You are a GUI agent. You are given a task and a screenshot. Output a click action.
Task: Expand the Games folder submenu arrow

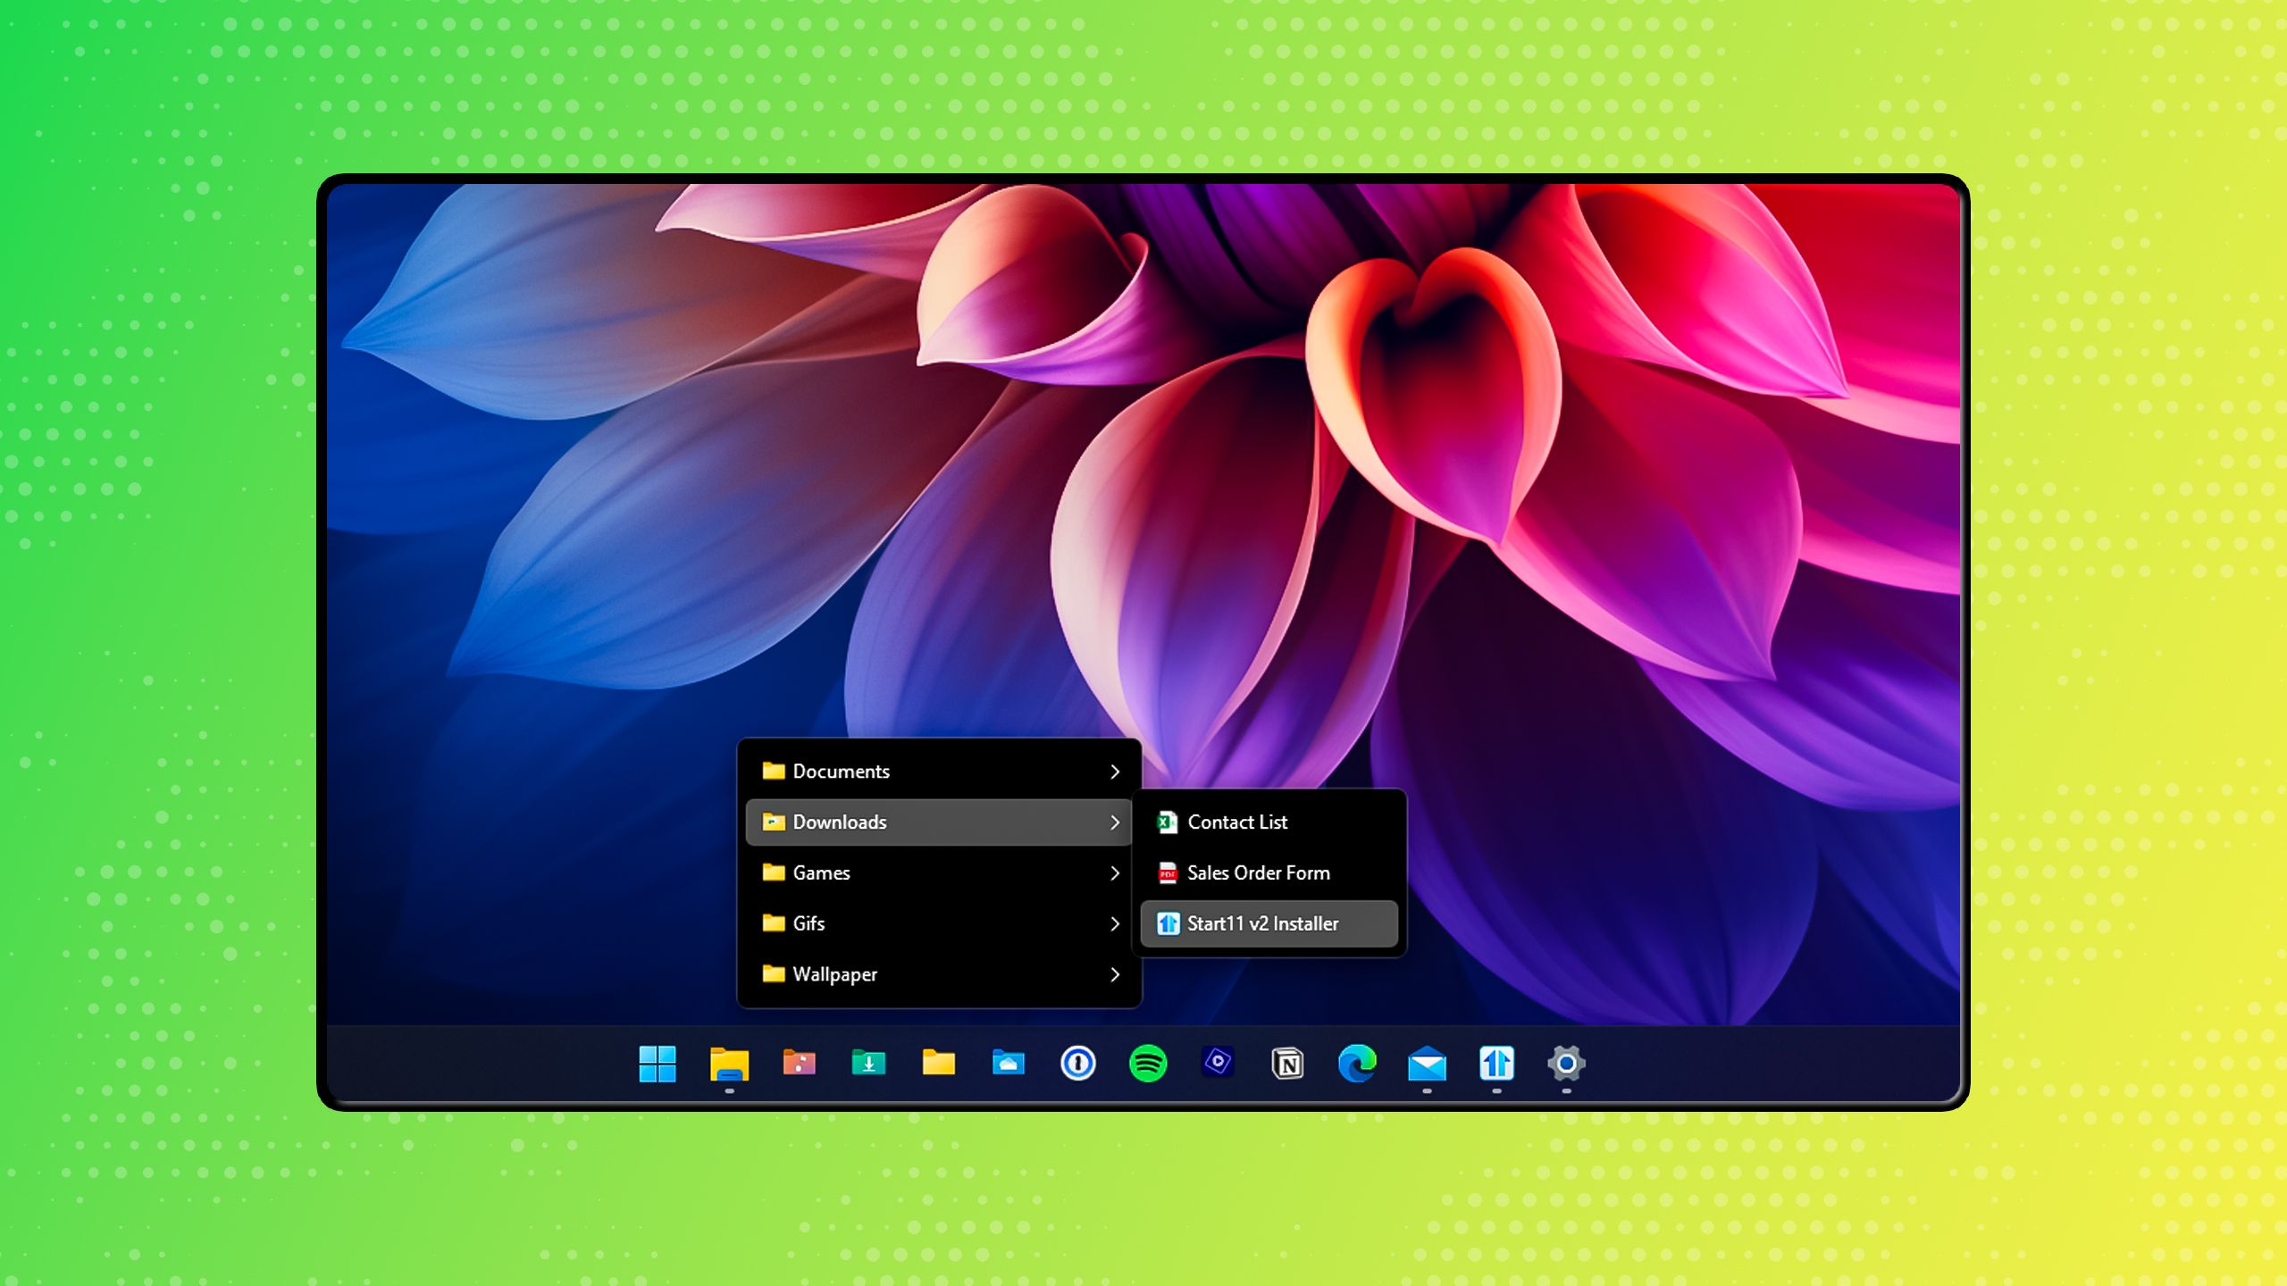(1114, 873)
